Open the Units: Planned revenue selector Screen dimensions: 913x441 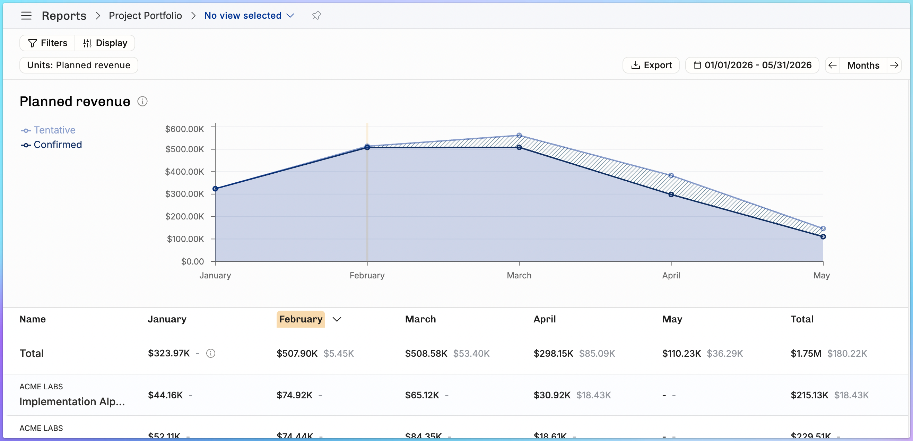79,65
